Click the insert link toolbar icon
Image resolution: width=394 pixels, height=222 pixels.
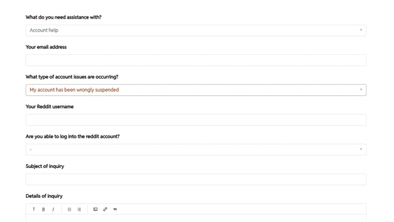tap(105, 209)
